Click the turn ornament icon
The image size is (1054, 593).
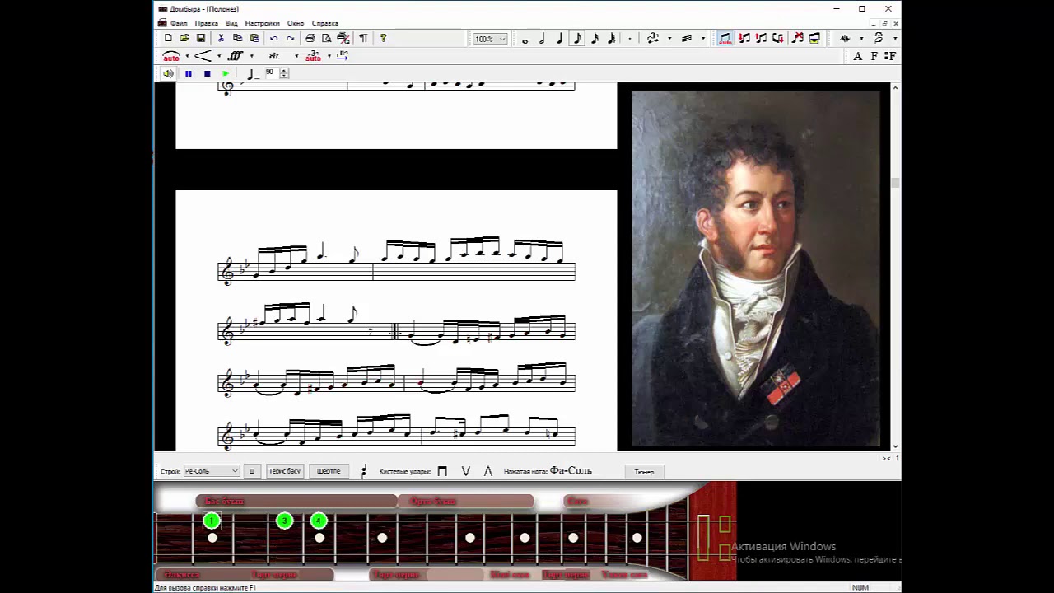click(879, 39)
